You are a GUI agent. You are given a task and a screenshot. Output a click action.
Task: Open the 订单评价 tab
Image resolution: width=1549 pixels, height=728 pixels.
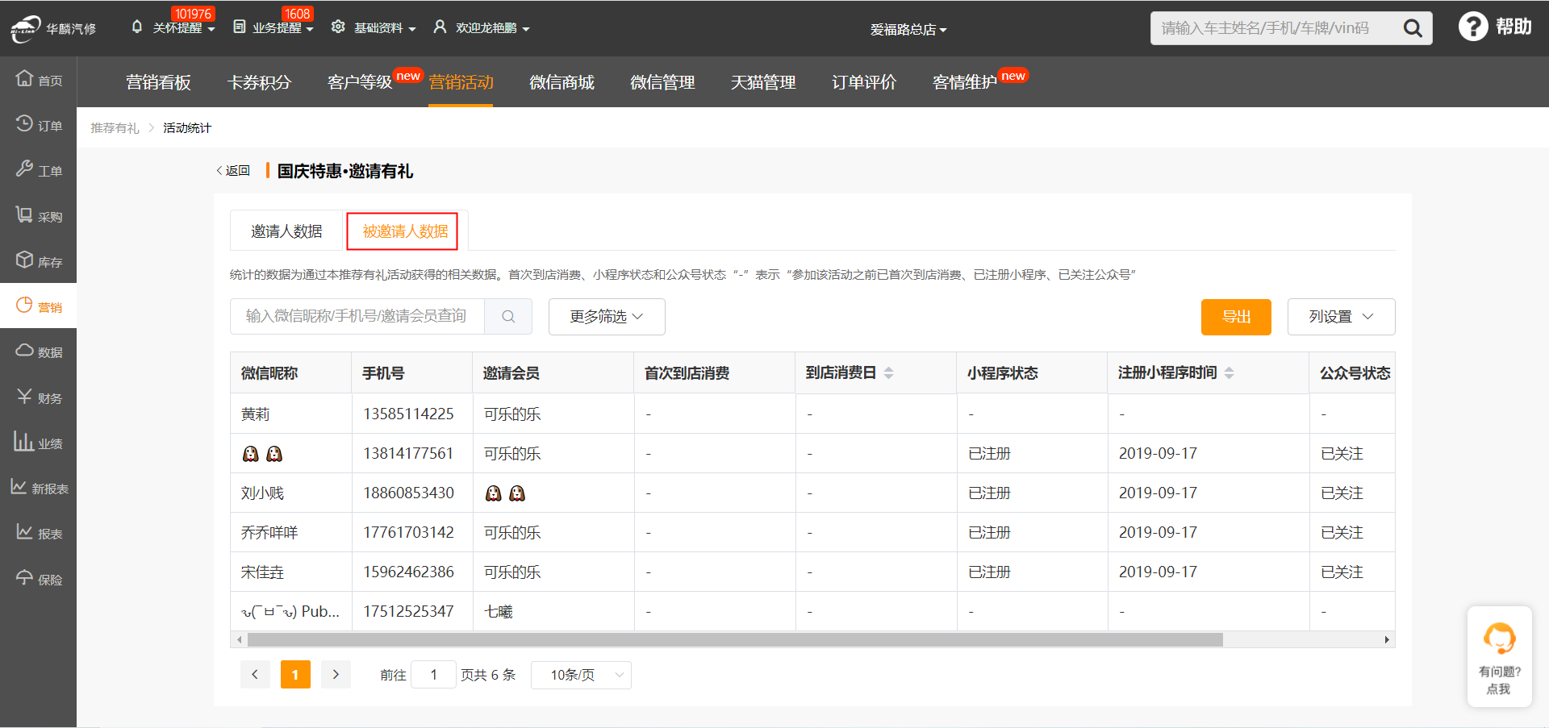click(864, 82)
